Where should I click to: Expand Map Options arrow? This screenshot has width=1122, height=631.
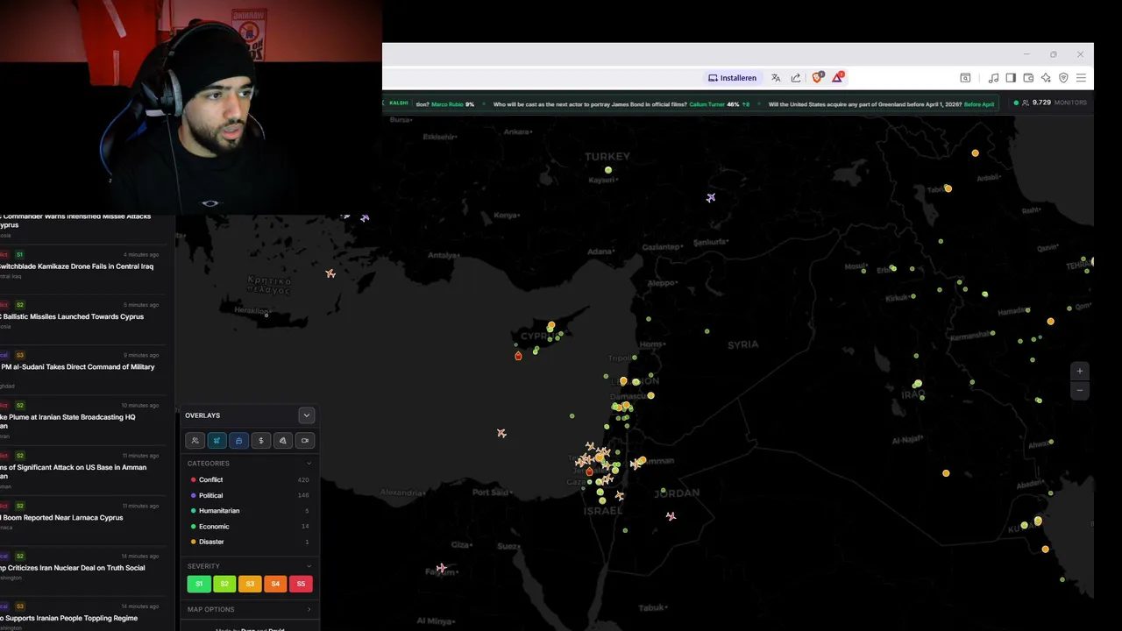coord(309,609)
